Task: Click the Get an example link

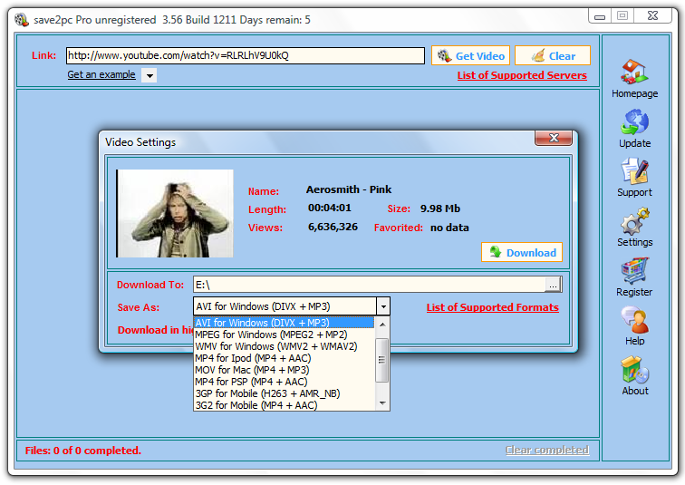Action: pyautogui.click(x=101, y=74)
